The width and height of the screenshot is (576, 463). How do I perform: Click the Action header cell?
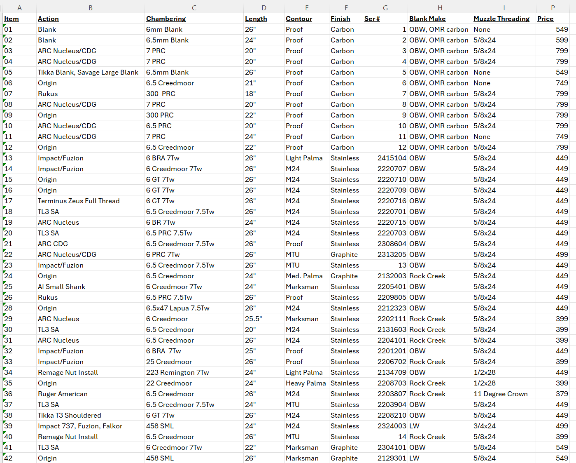tap(91, 19)
